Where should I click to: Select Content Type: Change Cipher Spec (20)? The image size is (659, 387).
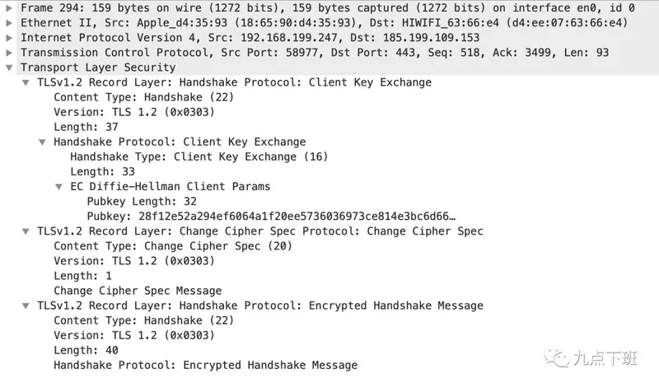click(x=172, y=245)
